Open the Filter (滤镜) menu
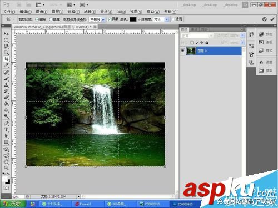This screenshot has width=278, height=208. point(90,12)
